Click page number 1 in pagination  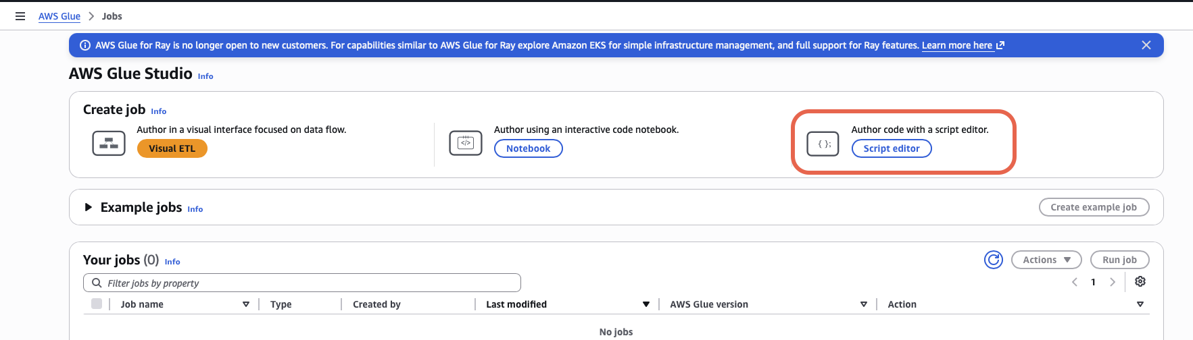coord(1093,282)
